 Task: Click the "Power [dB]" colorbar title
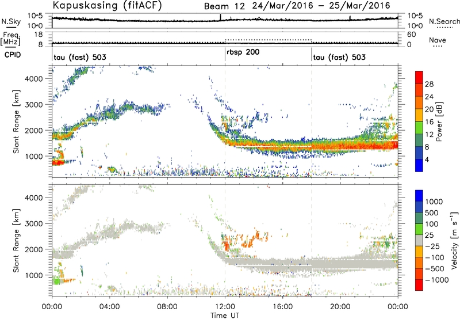click(439, 121)
